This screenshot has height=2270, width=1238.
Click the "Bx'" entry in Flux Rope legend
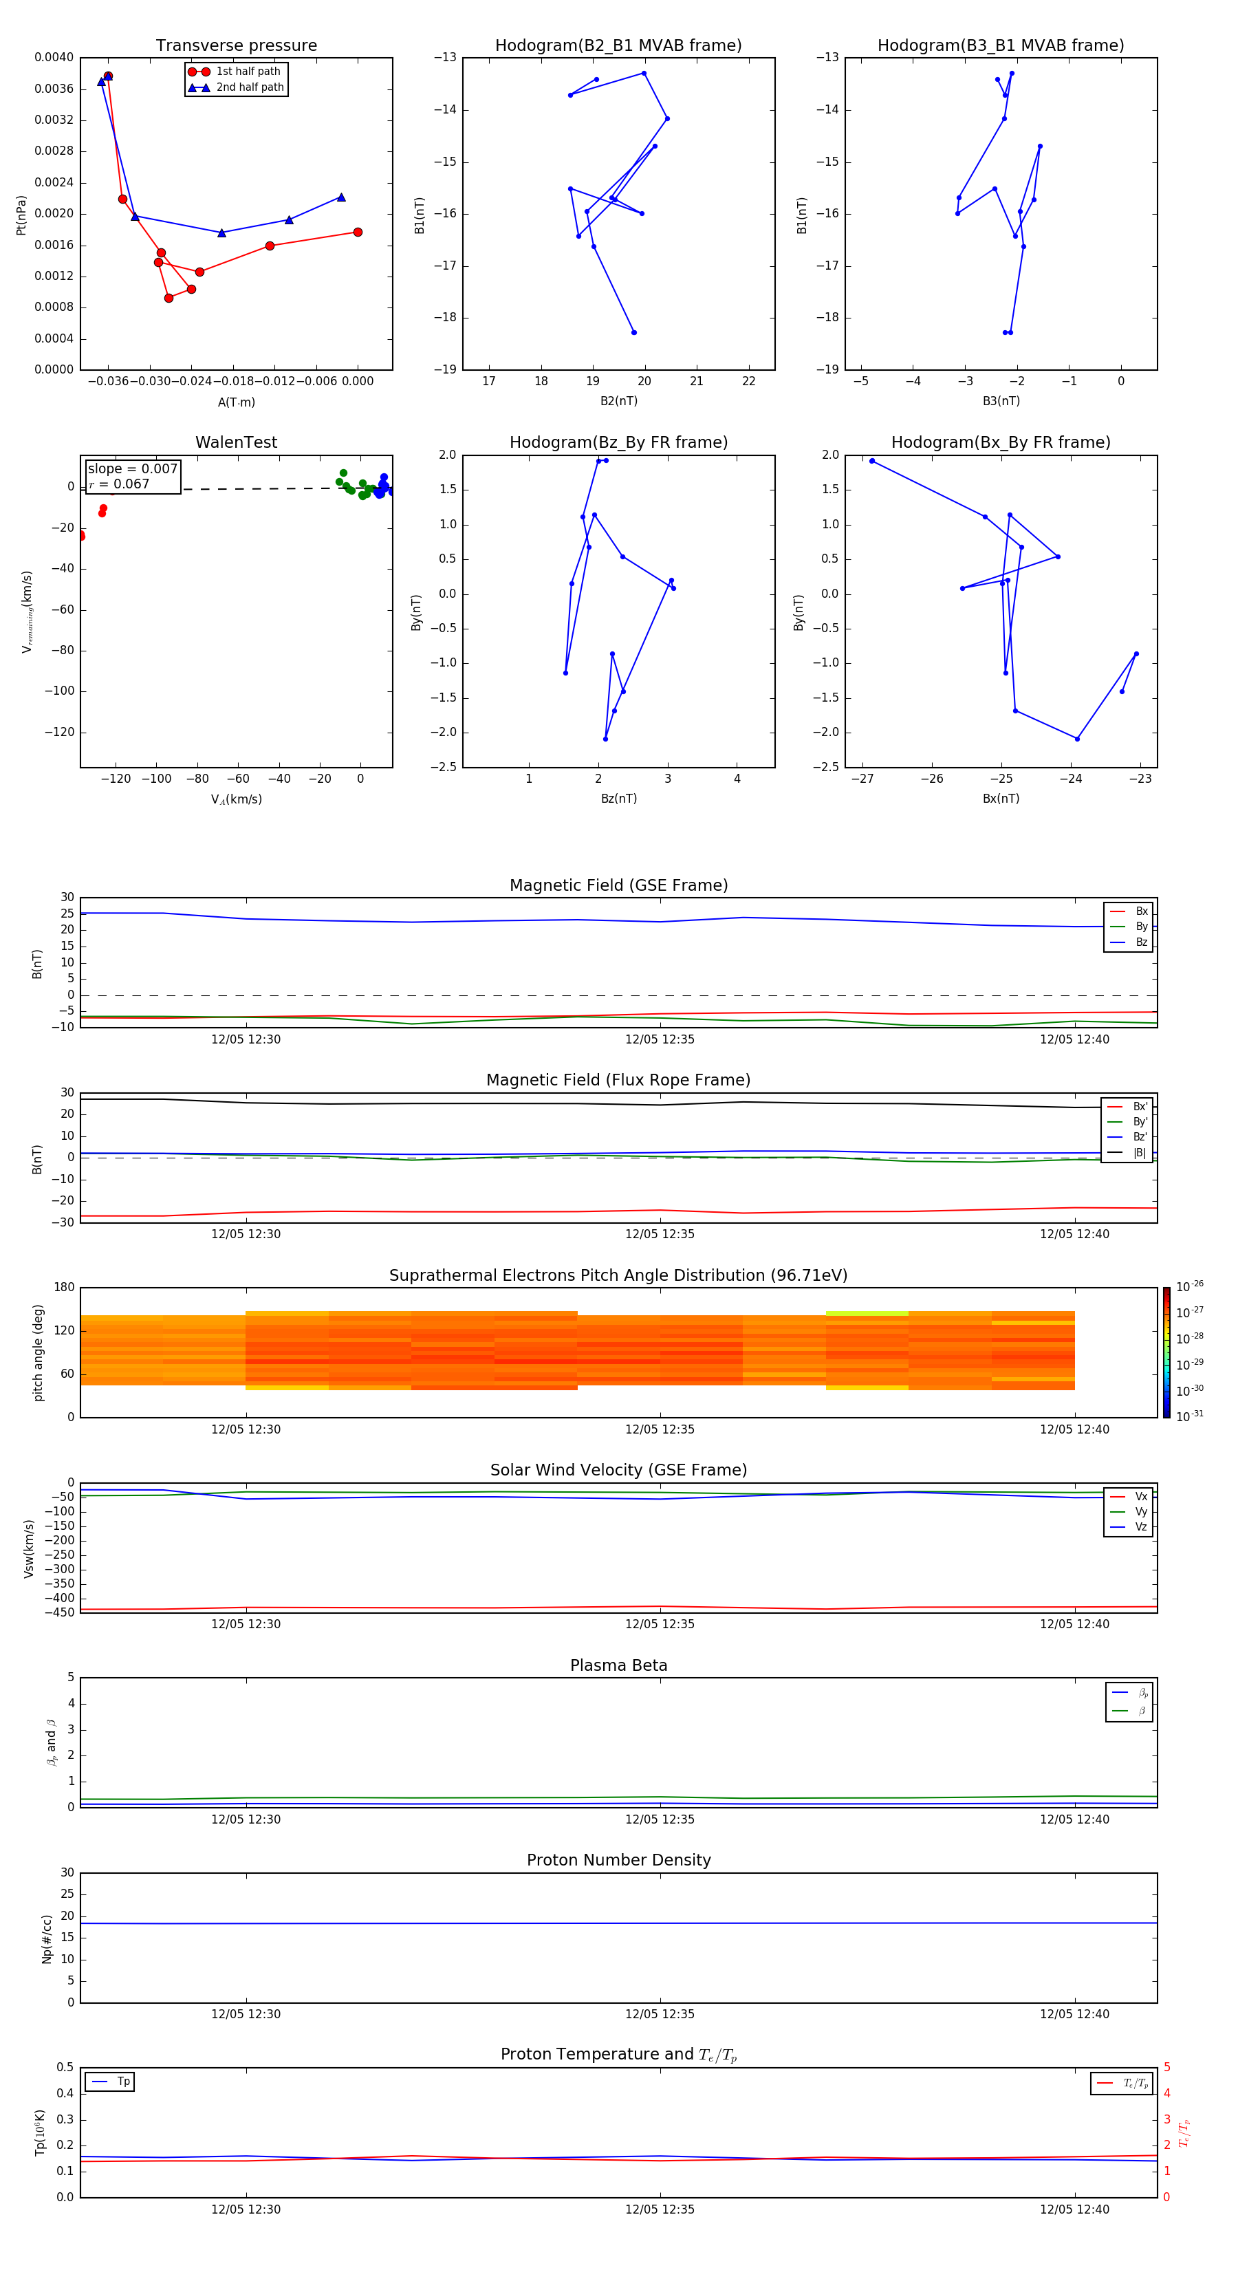(x=1128, y=1107)
